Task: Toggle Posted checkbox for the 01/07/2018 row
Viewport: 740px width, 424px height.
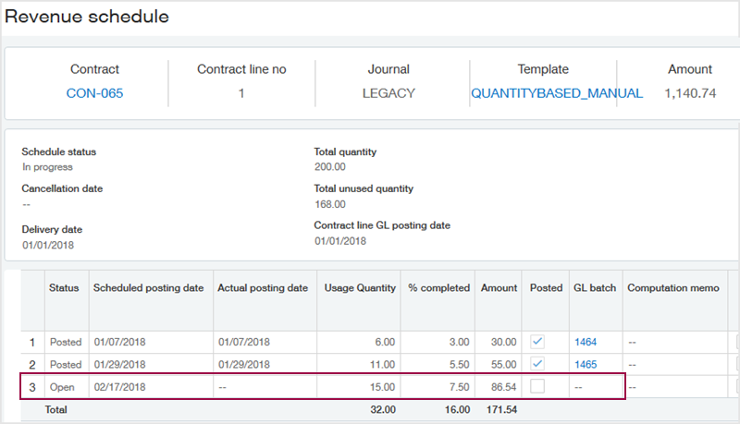Action: tap(537, 342)
